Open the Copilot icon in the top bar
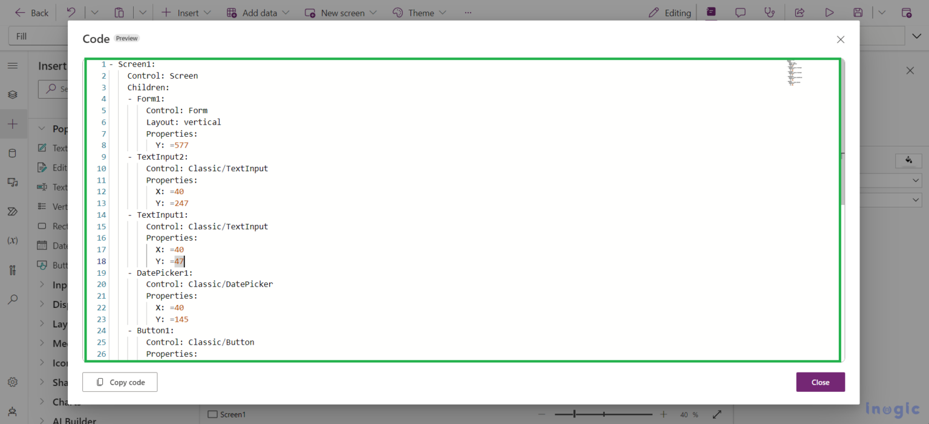This screenshot has width=929, height=424. click(x=711, y=13)
